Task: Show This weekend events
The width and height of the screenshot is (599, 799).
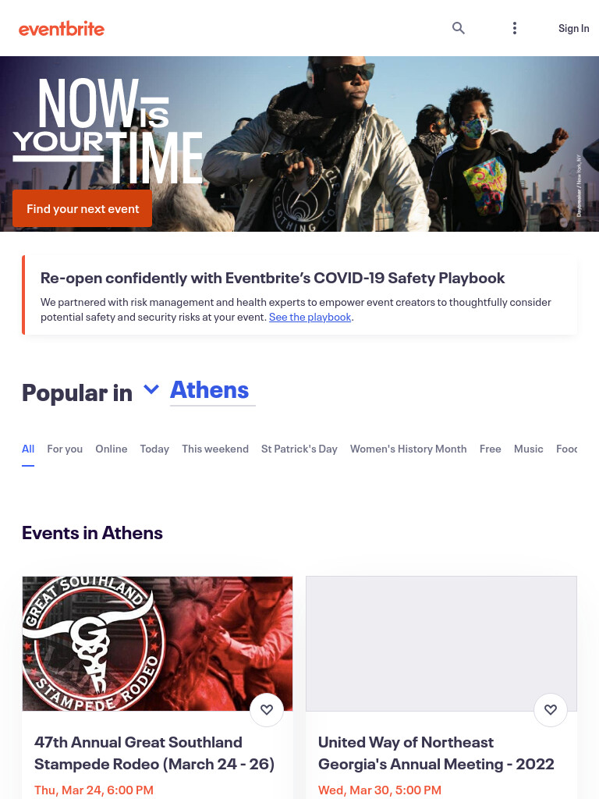Action: 215,449
